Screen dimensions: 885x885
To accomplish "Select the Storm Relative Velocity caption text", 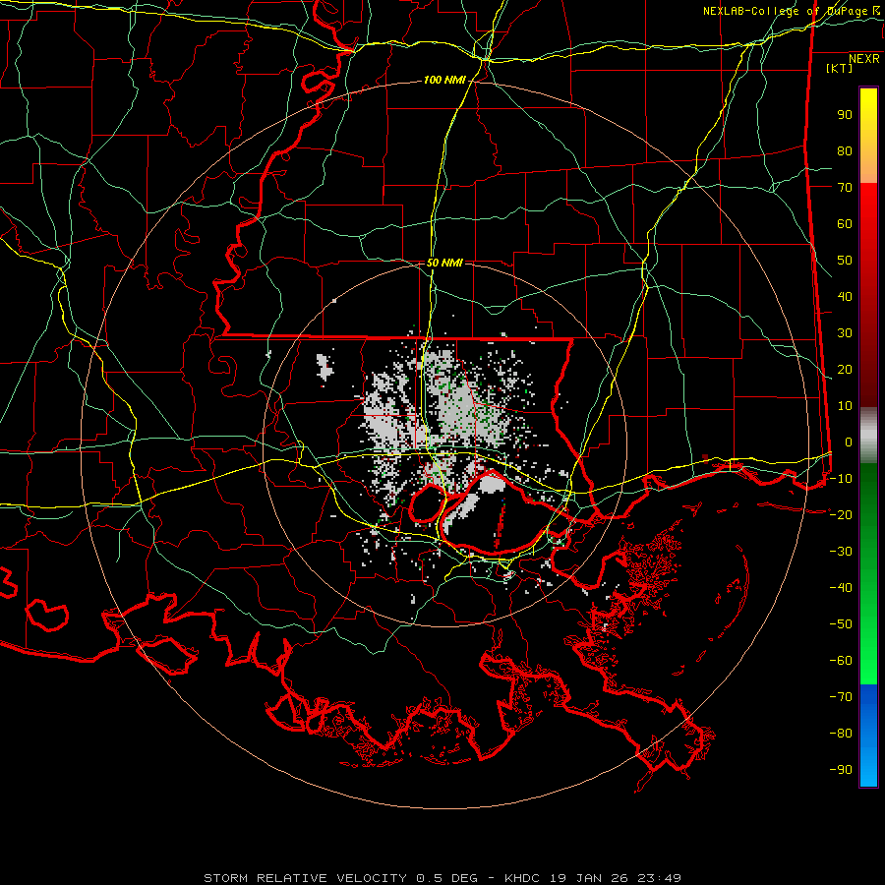I will 442,878.
